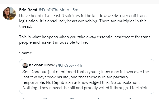This screenshot has width=163, height=99.
Task: Select the paragraph mentioning 6 suicides
Action: coord(83,21)
